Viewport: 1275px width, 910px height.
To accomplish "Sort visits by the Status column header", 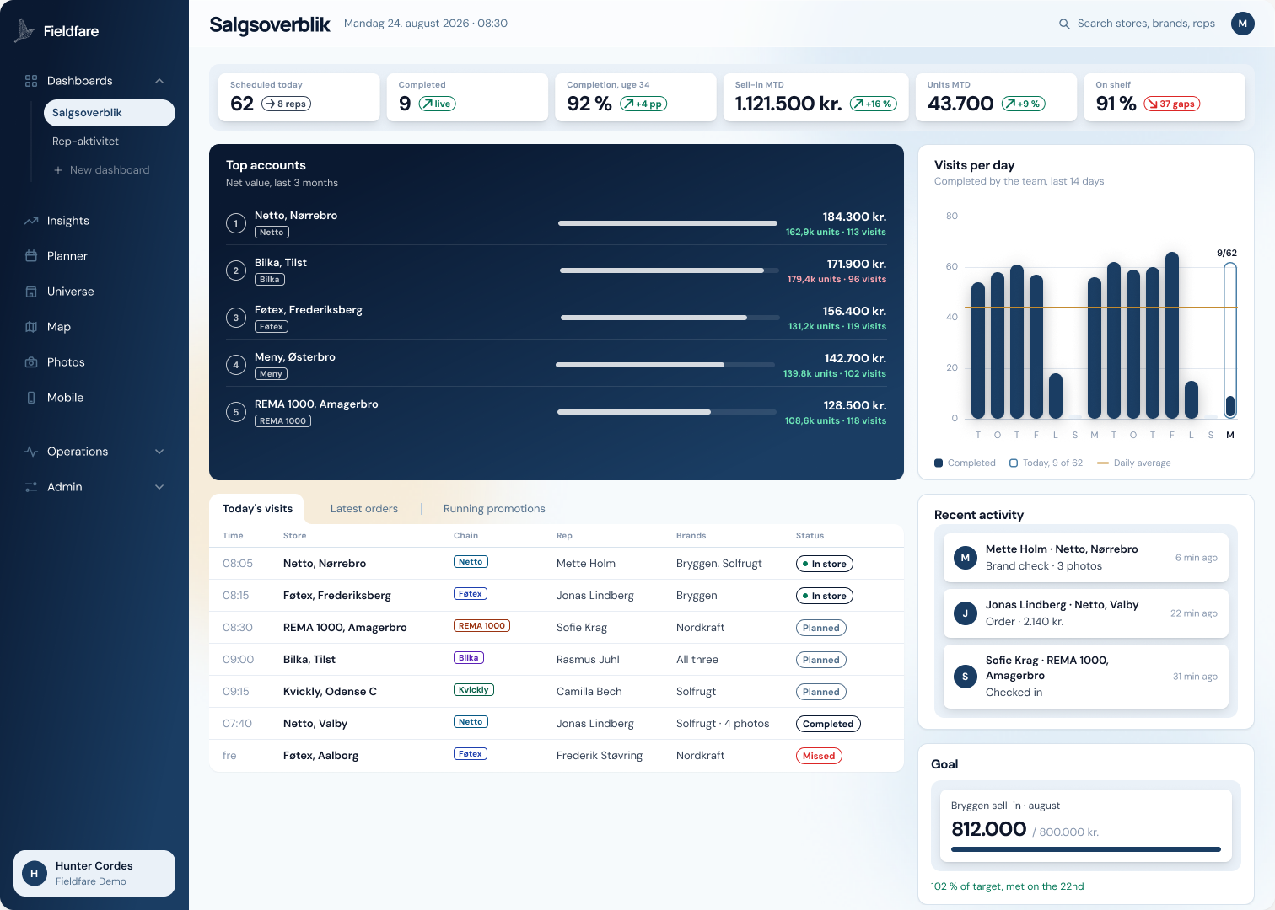I will pos(810,536).
